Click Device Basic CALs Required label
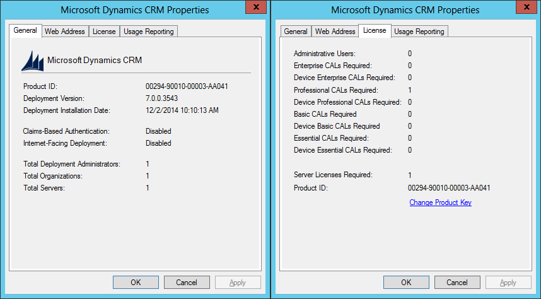 tap(337, 126)
